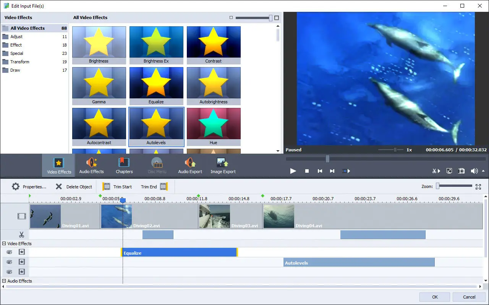The width and height of the screenshot is (489, 305).
Task: Take a snapshot with the camera icon
Action: click(x=461, y=171)
